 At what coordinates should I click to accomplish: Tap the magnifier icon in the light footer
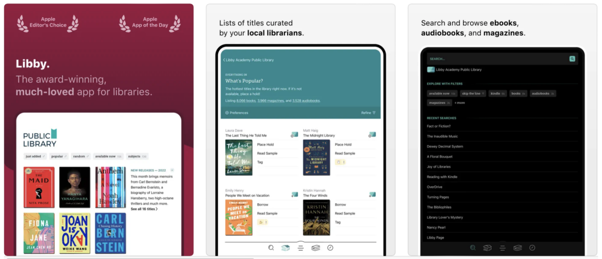271,248
